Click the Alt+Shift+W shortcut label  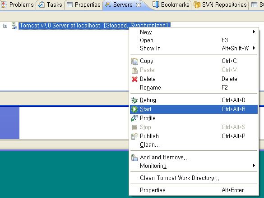pyautogui.click(x=235, y=48)
